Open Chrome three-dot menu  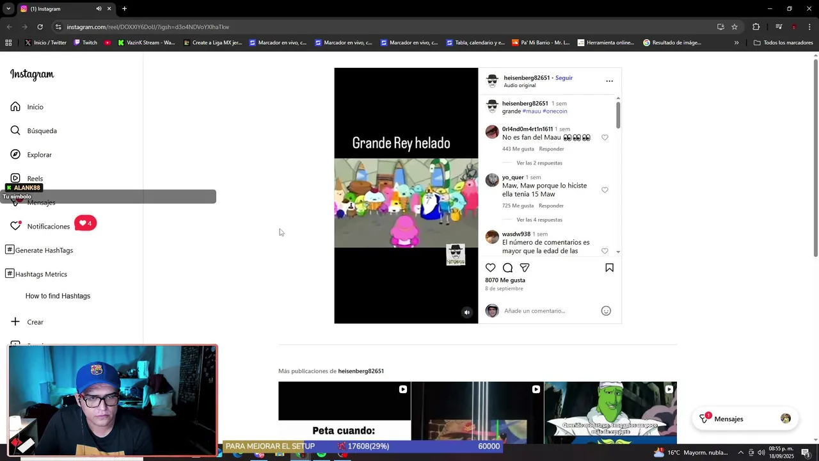click(809, 27)
